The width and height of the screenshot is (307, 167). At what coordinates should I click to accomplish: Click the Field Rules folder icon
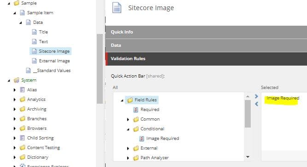pos(130,100)
